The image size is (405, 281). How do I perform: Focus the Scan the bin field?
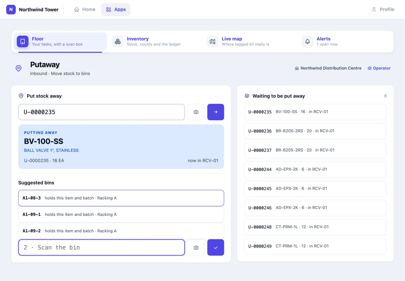pyautogui.click(x=102, y=247)
